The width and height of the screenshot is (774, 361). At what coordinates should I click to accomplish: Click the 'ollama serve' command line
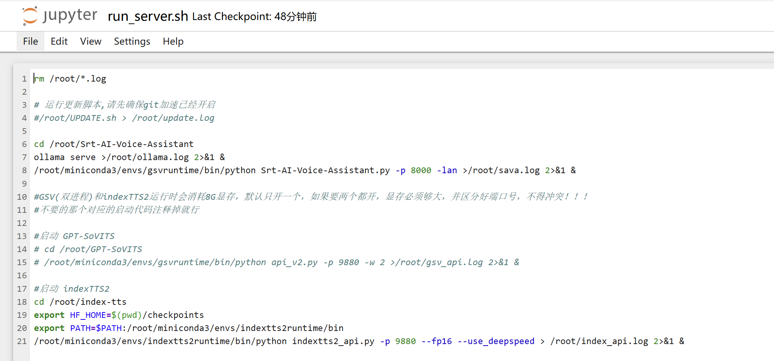pos(129,157)
